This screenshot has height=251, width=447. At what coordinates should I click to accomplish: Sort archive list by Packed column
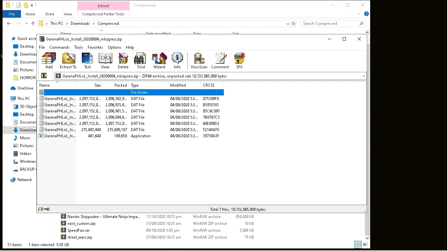coord(116,85)
